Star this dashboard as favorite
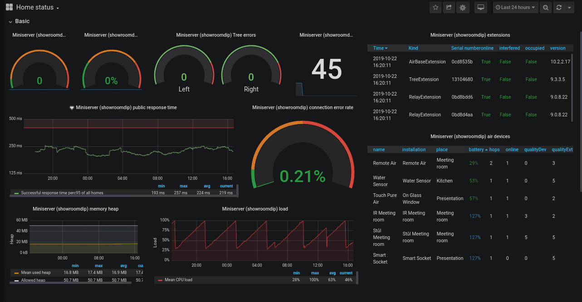Screen dimensions: 582x302 (x=435, y=7)
